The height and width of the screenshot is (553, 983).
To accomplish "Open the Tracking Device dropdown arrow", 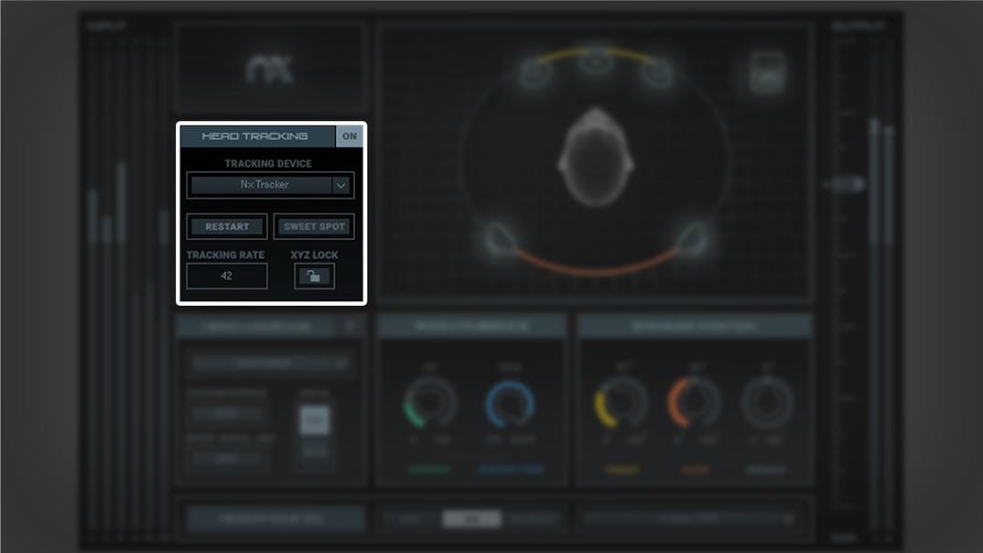I will pyautogui.click(x=341, y=185).
